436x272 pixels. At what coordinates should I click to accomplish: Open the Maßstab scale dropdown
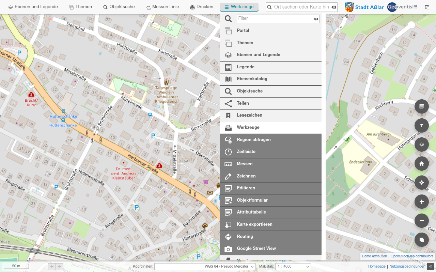293,267
